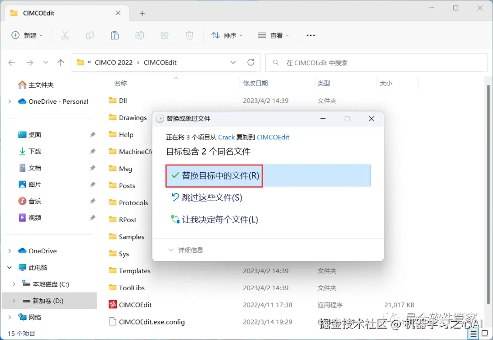Sort by the 修改日期 column header
Image resolution: width=493 pixels, height=340 pixels.
point(255,84)
